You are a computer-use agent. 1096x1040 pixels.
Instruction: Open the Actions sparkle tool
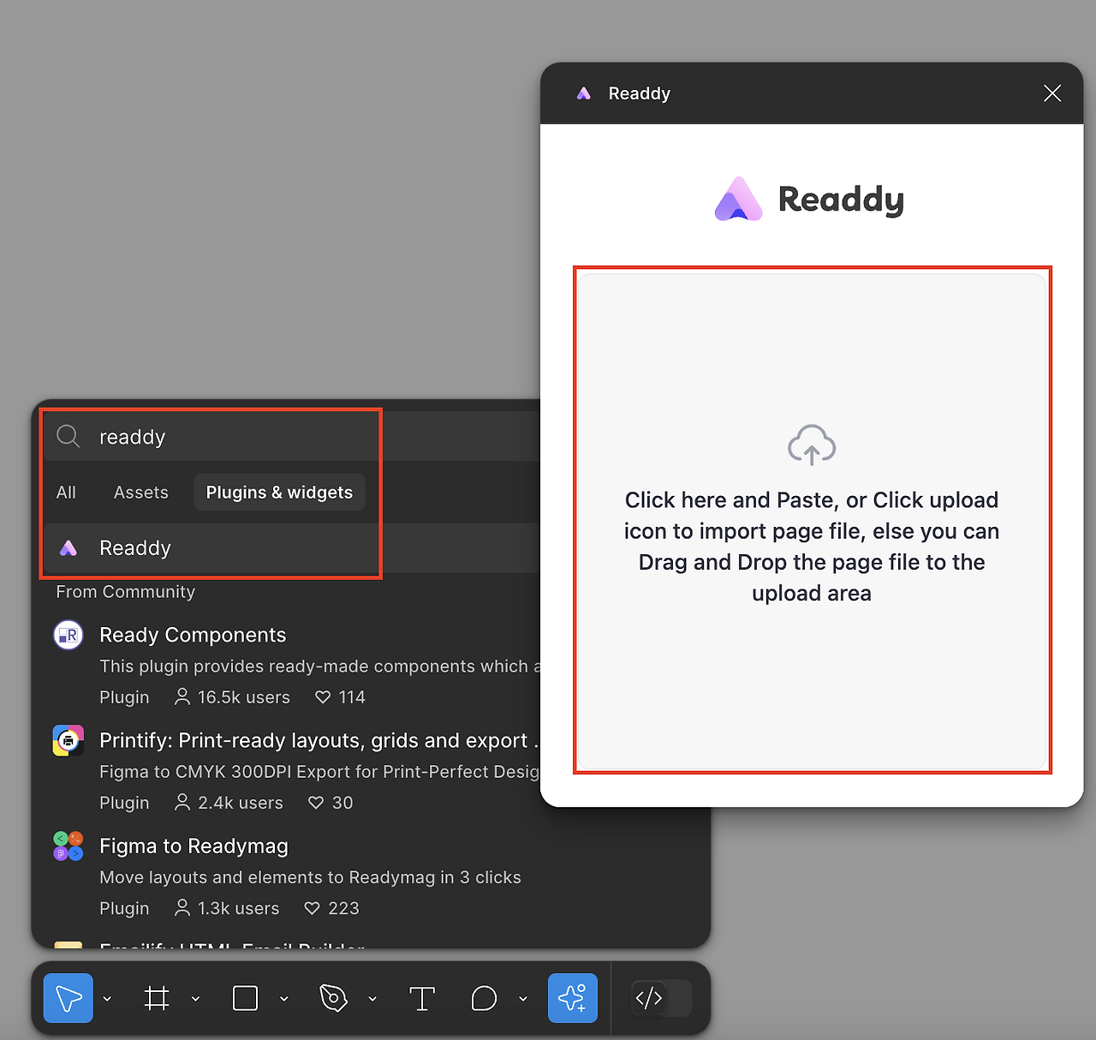573,998
